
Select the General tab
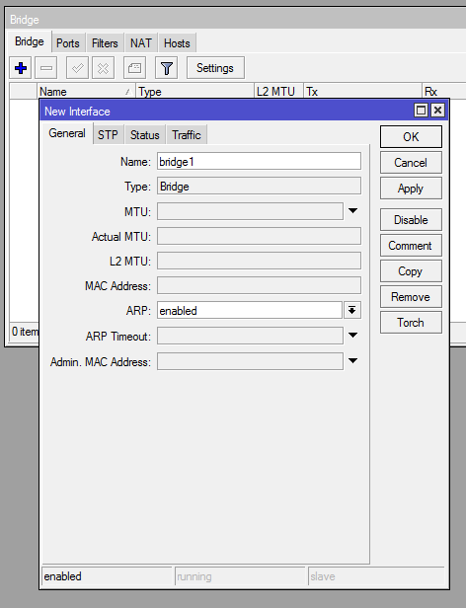(67, 133)
